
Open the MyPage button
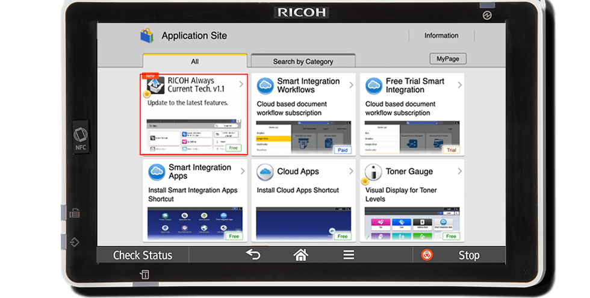point(447,59)
